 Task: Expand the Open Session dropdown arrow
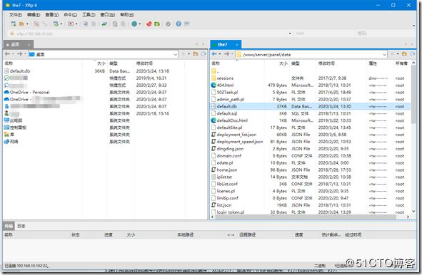(x=27, y=24)
